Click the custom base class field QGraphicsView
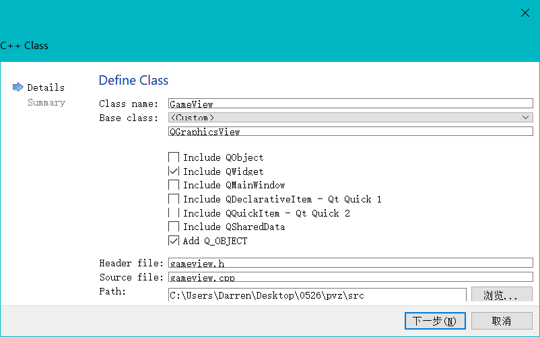This screenshot has height=337, width=540. [351, 131]
